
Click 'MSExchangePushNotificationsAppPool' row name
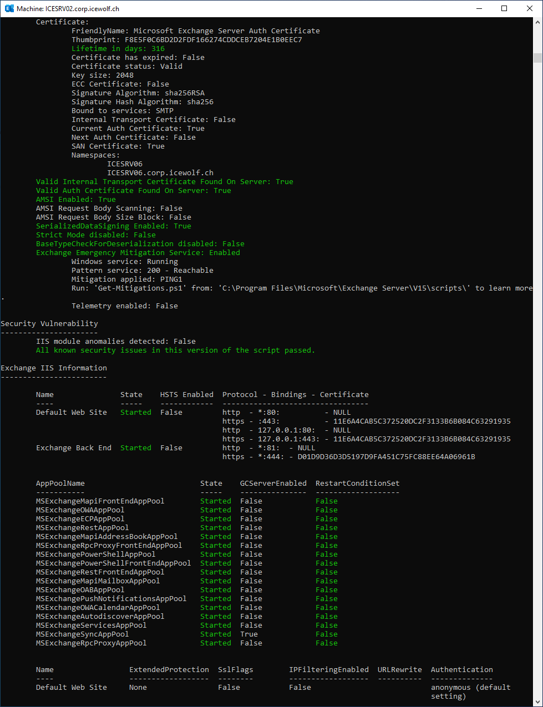click(111, 599)
